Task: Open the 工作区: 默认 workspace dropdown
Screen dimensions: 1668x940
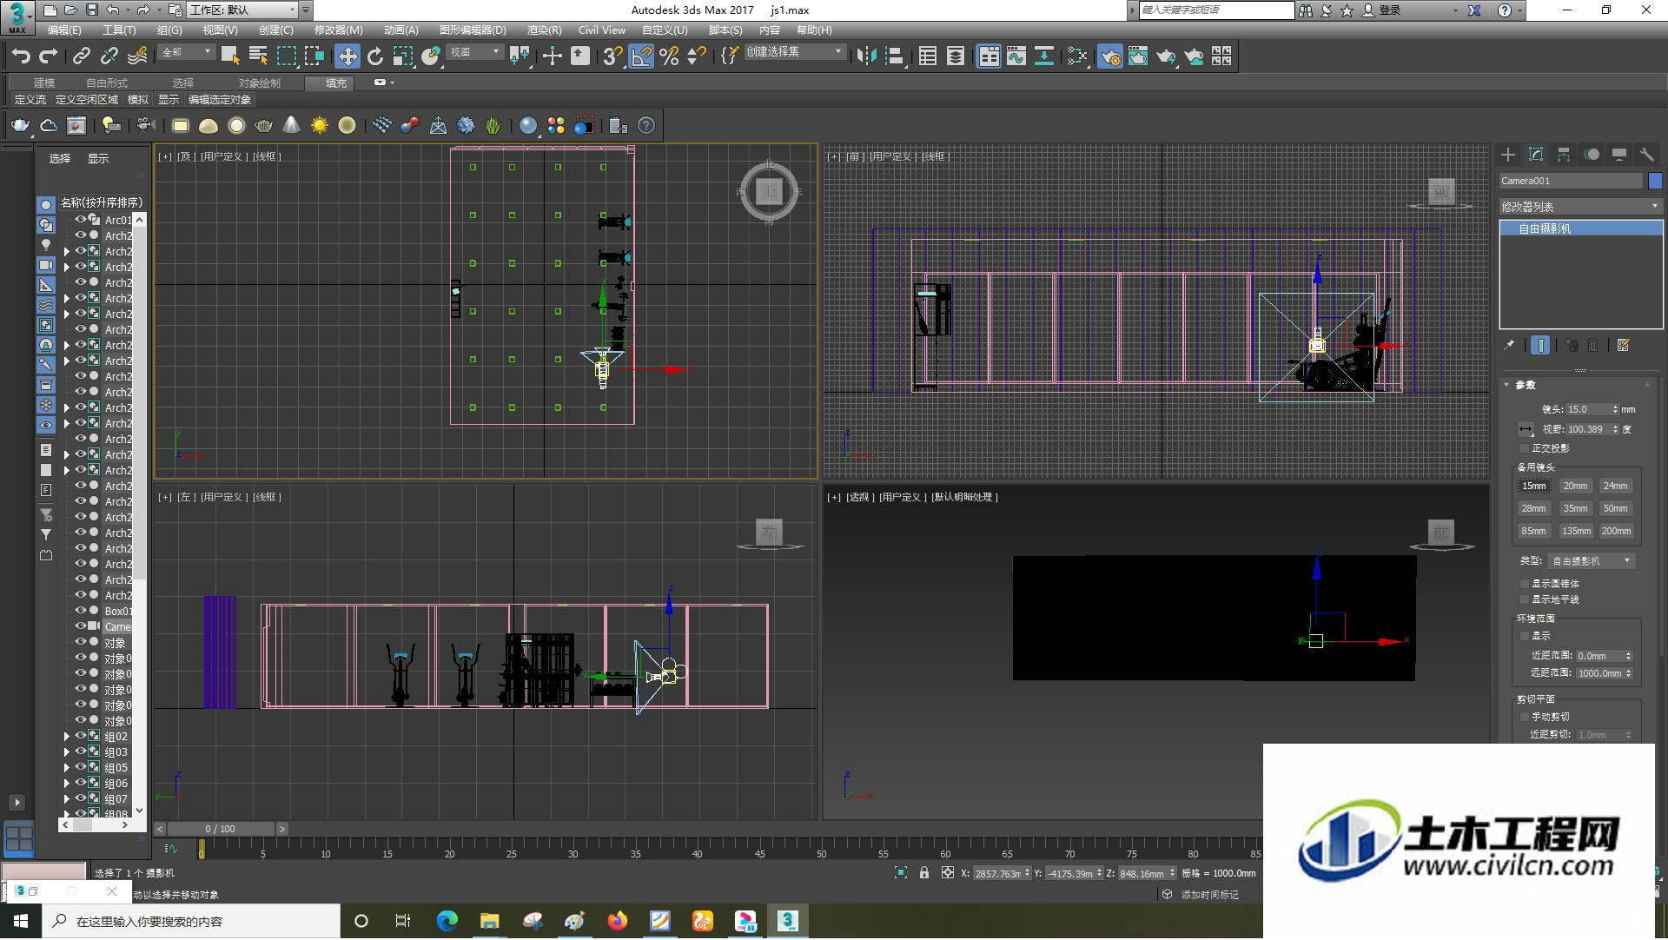Action: (x=242, y=10)
